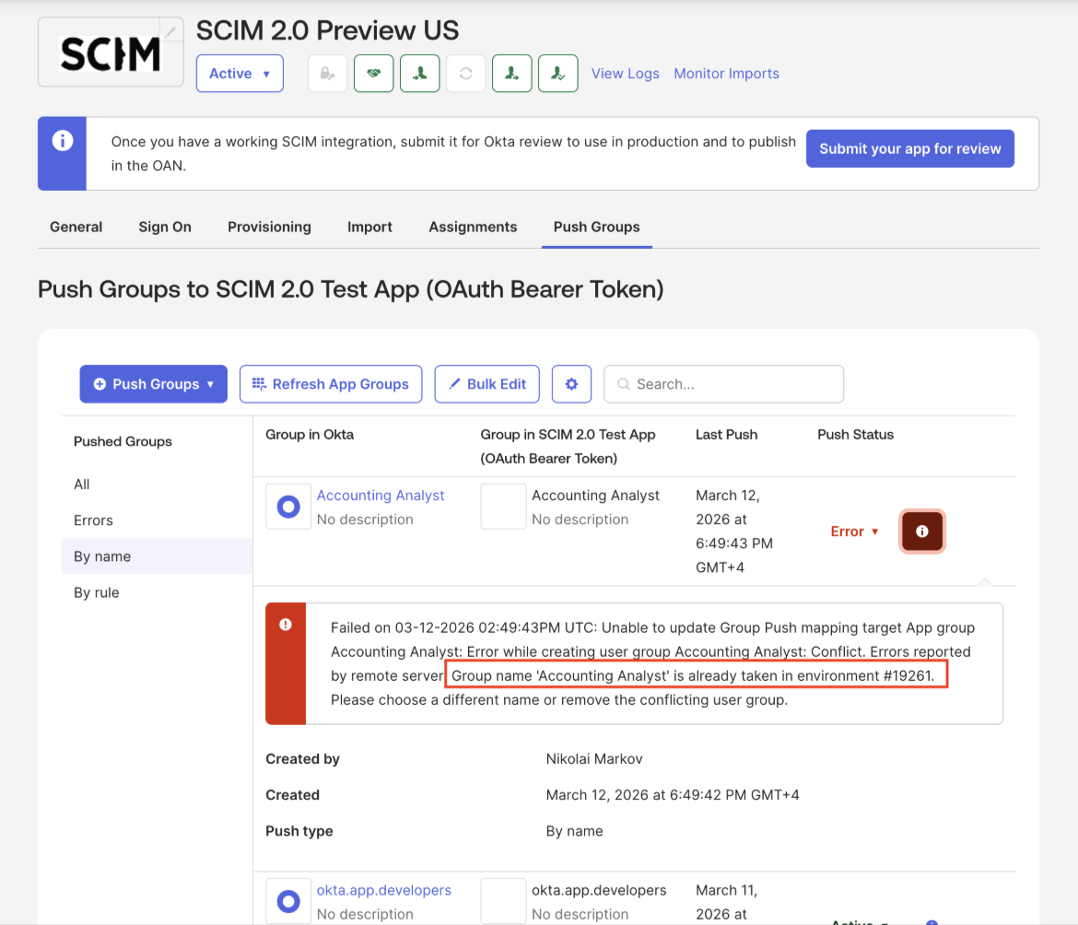This screenshot has width=1078, height=925.
Task: Expand the Push Groups dropdown button
Action: tap(153, 384)
